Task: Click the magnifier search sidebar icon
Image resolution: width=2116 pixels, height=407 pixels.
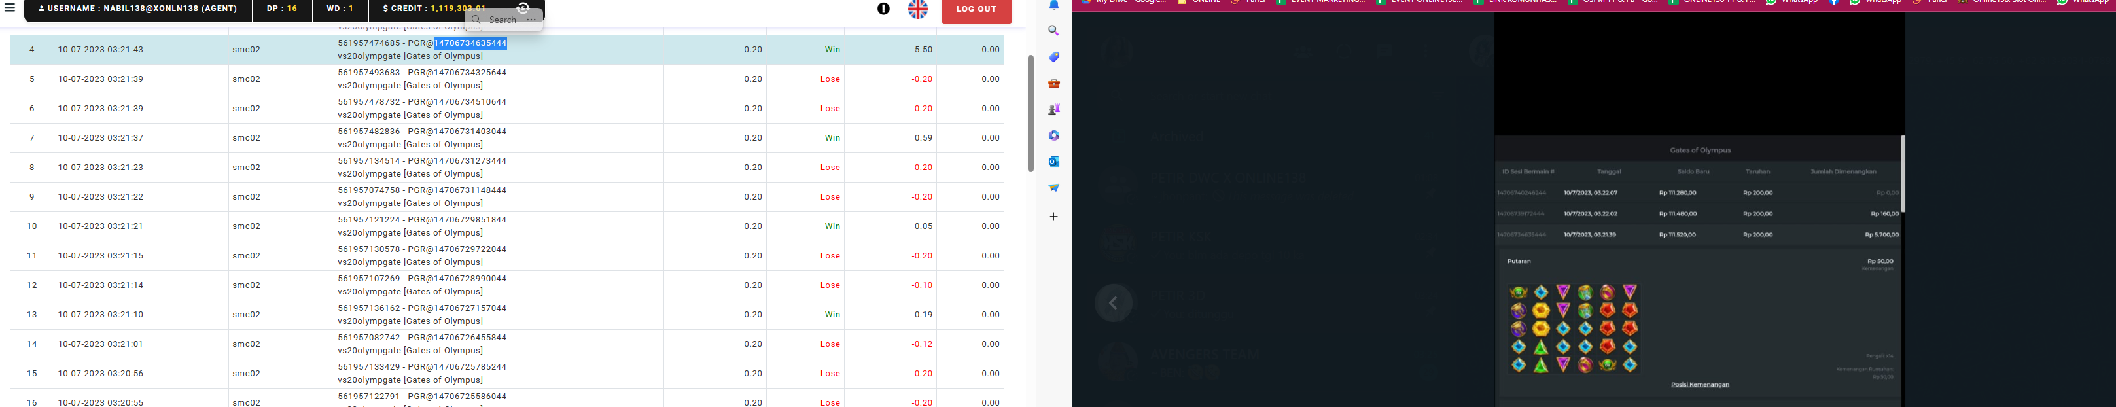Action: (x=1054, y=30)
